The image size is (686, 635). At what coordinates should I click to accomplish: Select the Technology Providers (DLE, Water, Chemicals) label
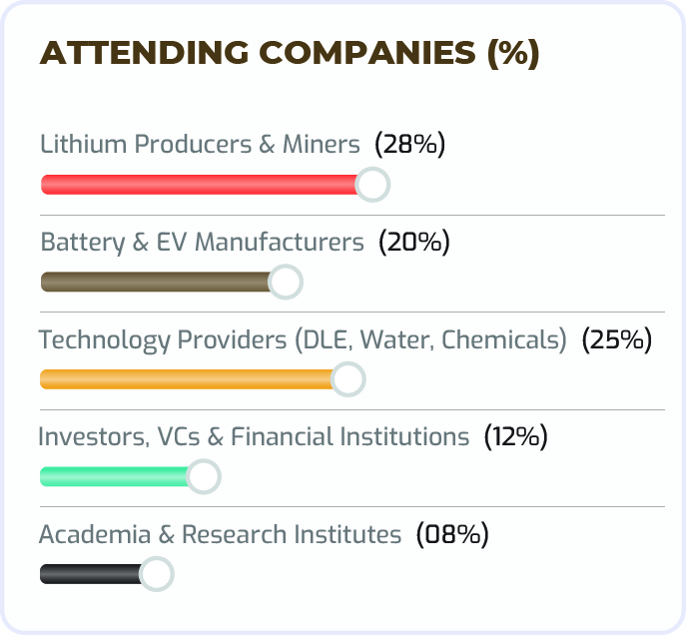coord(303,339)
